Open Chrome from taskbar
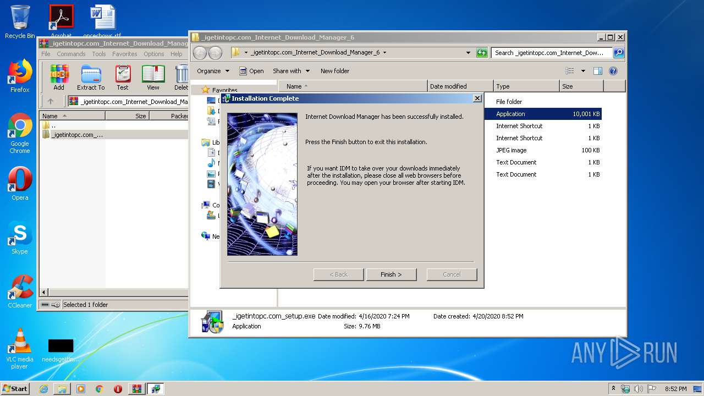Screen dimensions: 704x396 tap(99, 389)
